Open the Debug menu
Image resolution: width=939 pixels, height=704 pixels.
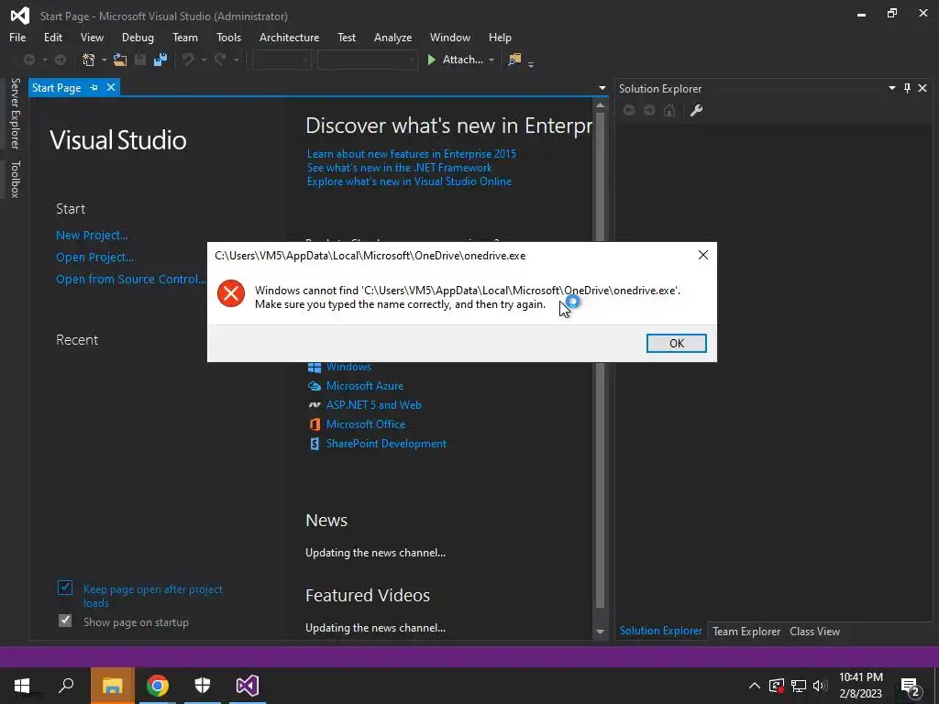coord(138,37)
